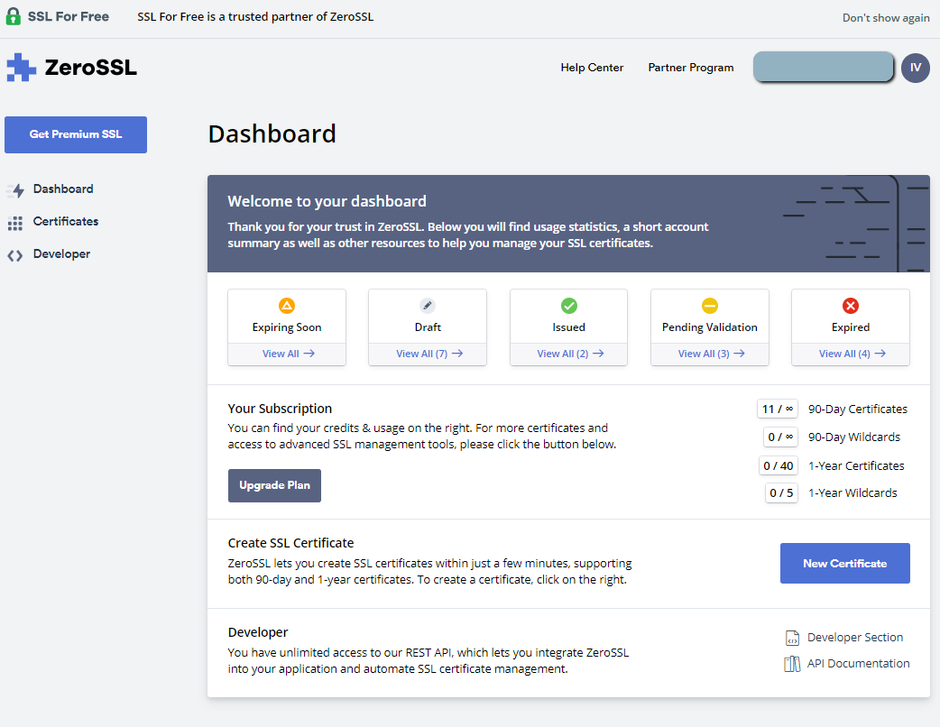Click the red Expired cross icon
The image size is (940, 727).
click(850, 306)
